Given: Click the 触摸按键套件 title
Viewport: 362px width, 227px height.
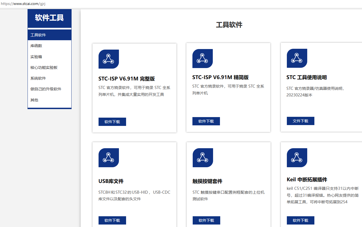Looking at the screenshot, I should [208, 181].
